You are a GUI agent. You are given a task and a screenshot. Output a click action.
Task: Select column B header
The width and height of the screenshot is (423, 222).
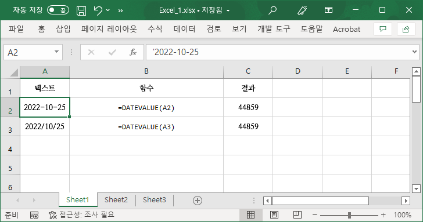146,71
